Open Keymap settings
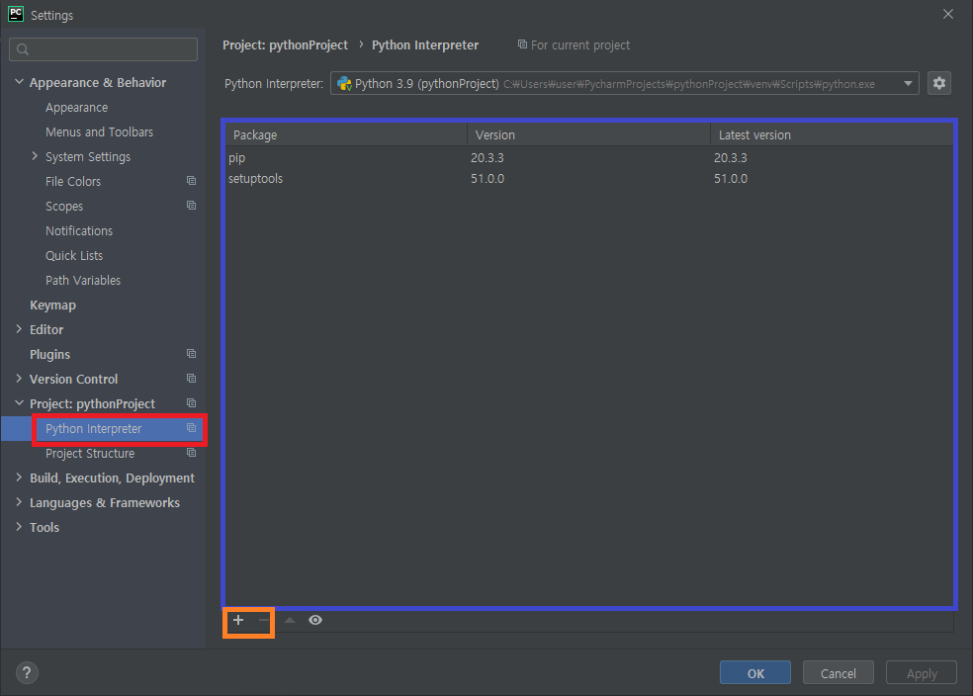The image size is (973, 696). click(x=52, y=305)
